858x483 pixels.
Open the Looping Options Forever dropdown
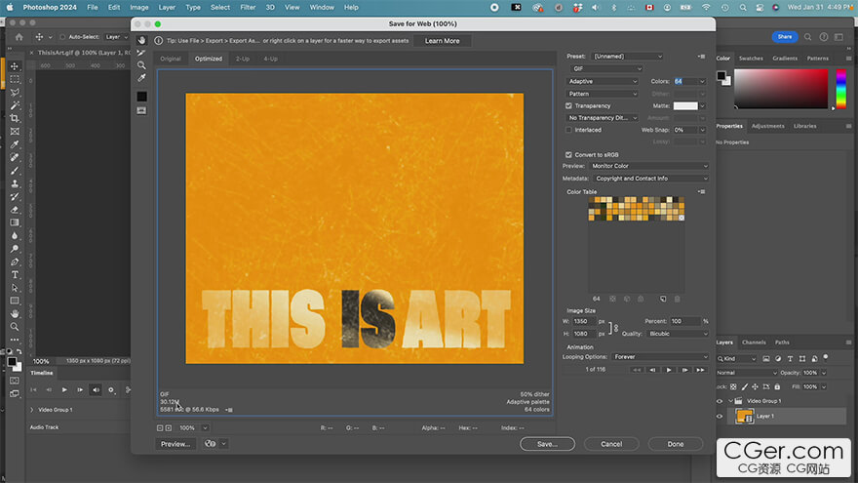[660, 356]
